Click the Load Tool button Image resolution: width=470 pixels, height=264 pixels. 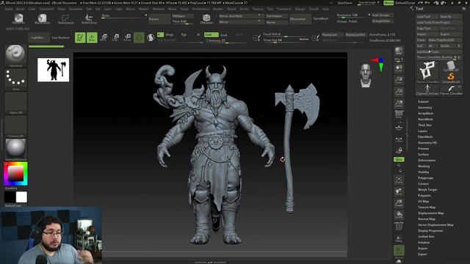[427, 16]
